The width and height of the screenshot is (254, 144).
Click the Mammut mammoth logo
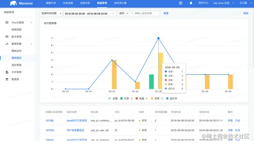pos(13,3)
